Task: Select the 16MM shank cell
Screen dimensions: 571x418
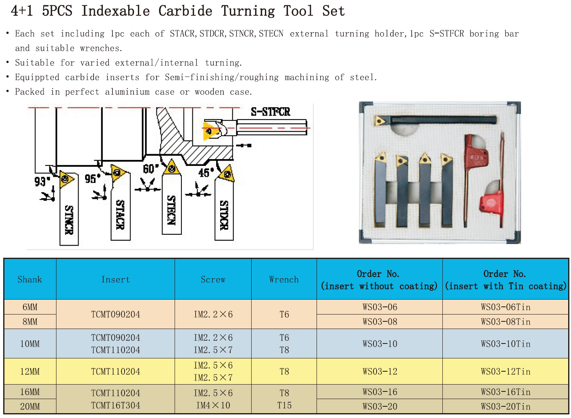Action: coord(30,392)
